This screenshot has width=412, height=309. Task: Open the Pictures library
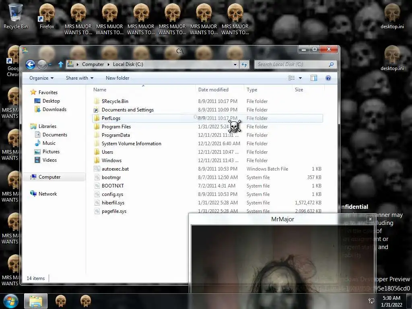[x=51, y=152]
